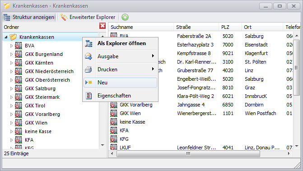This screenshot has width=303, height=171.
Task: Click KFG icon in list
Action: (114, 139)
